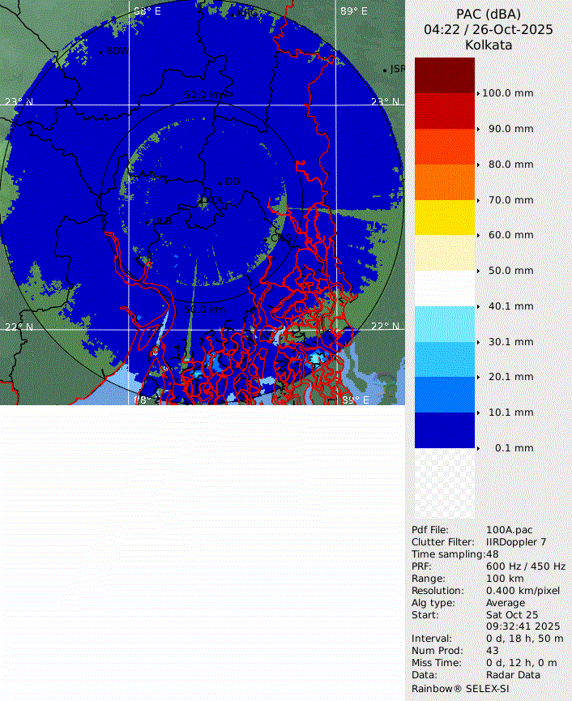Click the arrow beside 50.0 mm
The width and height of the screenshot is (572, 701).
479,271
